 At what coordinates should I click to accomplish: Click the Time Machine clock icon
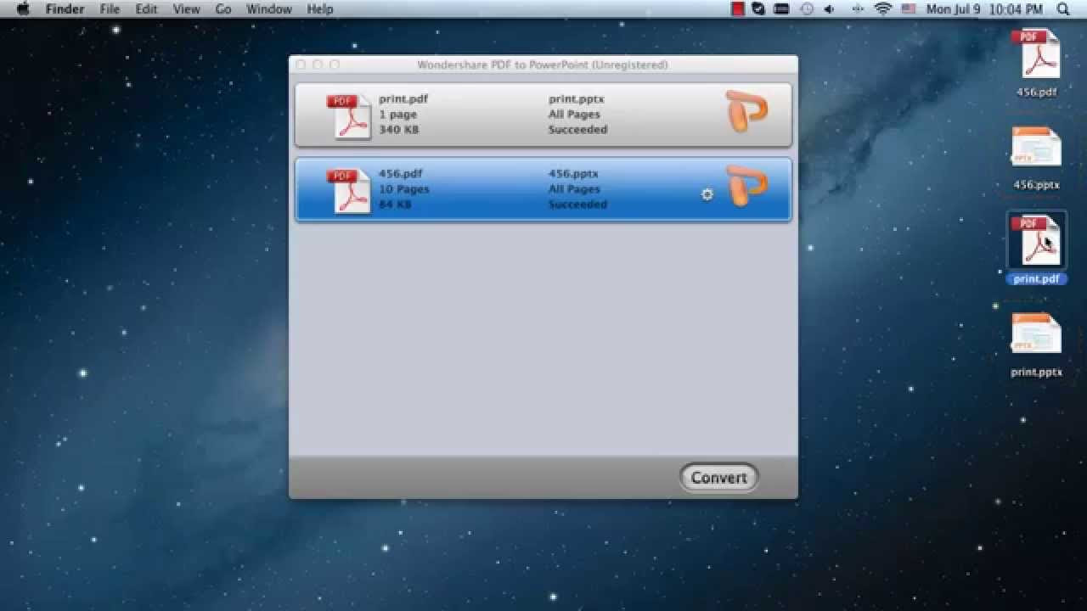[x=806, y=9]
